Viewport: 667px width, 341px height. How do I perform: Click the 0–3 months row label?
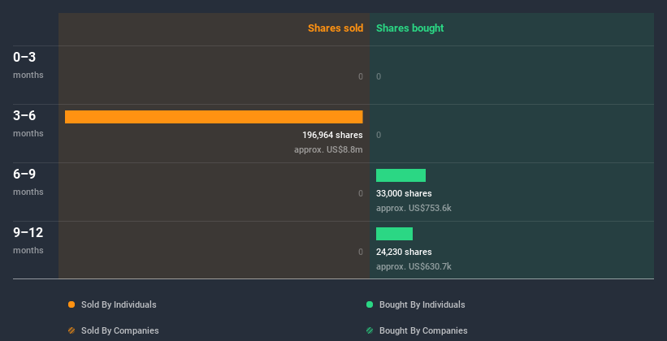(28, 65)
